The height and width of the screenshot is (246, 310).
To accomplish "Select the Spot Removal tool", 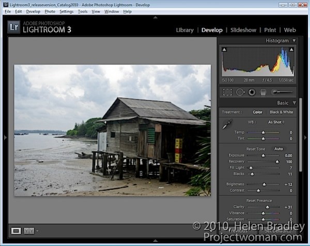I will click(240, 92).
